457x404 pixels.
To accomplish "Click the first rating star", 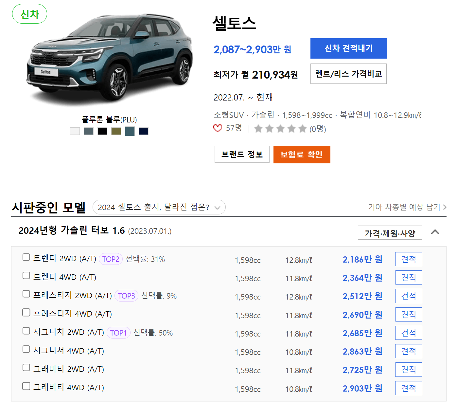I will (258, 128).
